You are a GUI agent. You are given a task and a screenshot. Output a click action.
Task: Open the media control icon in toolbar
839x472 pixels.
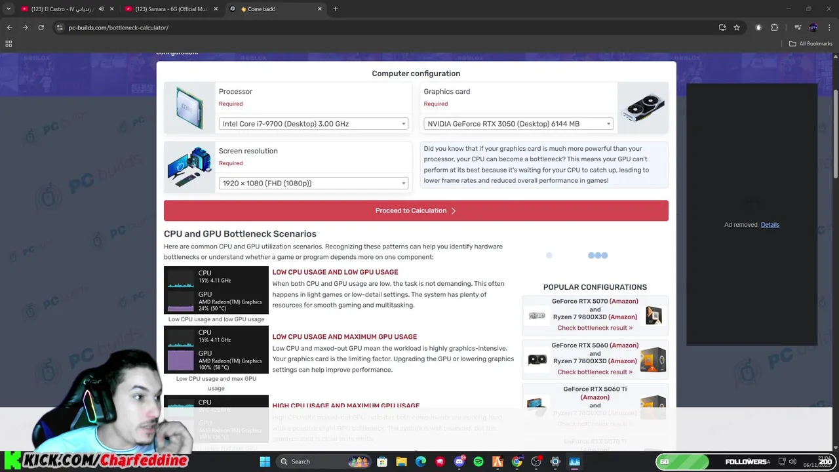click(798, 28)
